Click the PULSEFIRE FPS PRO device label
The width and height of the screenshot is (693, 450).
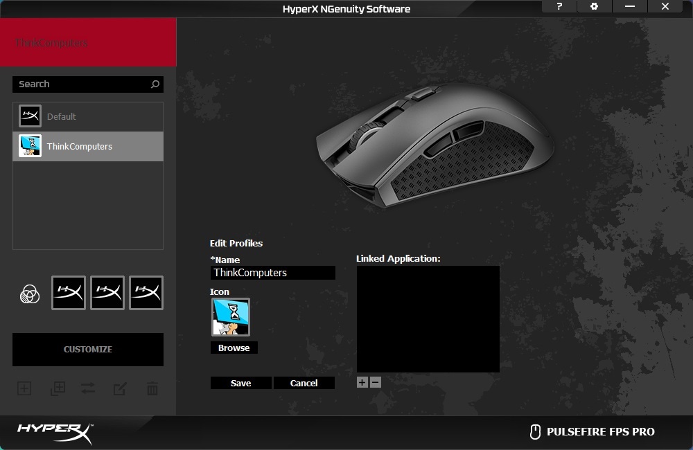pos(601,432)
